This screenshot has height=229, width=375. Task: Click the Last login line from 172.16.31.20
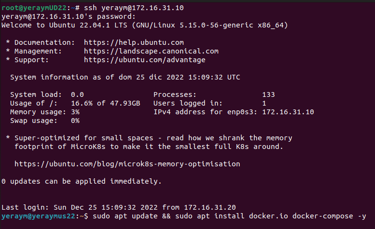119,207
